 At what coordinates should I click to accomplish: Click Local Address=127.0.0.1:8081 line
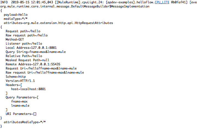pos(31,48)
